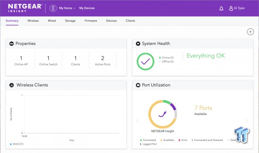Switch to the Wireless tab

(x=33, y=20)
